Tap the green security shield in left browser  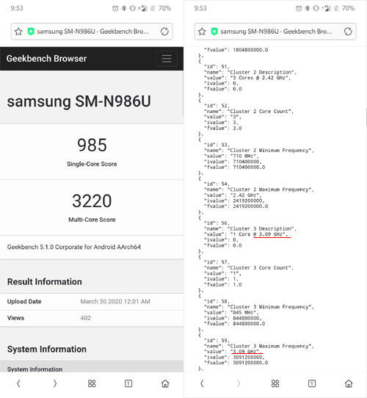31,32
